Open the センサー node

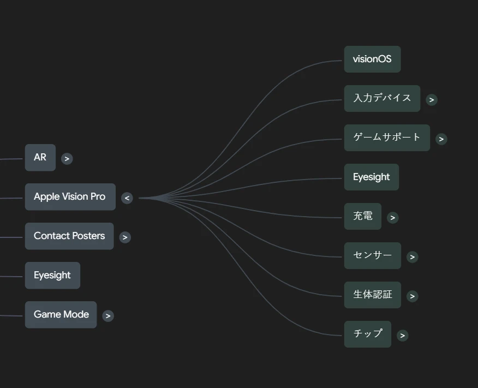[372, 256]
